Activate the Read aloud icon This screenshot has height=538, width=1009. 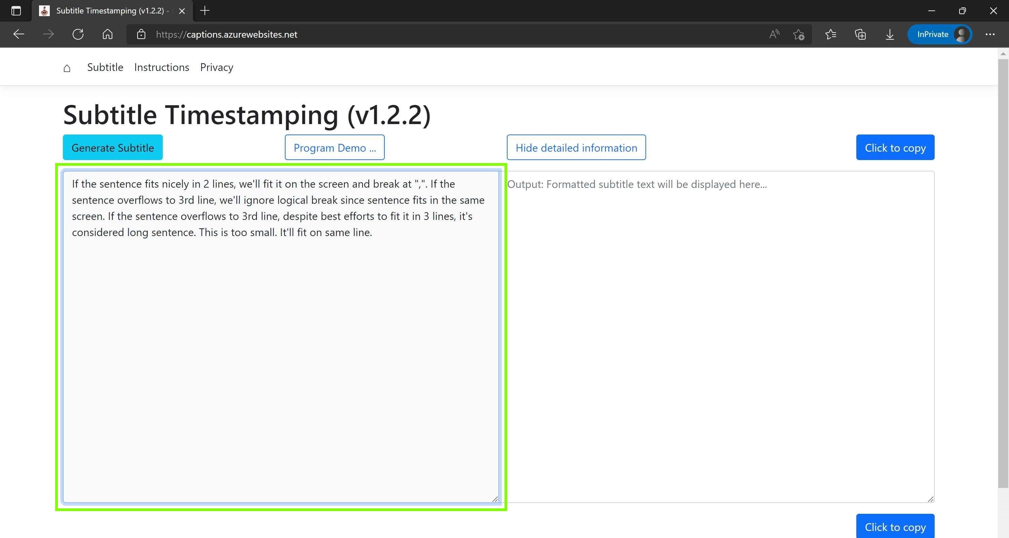click(x=774, y=34)
